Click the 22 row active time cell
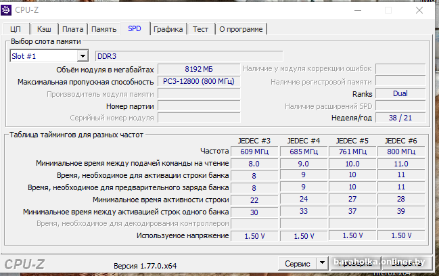 tap(254, 200)
